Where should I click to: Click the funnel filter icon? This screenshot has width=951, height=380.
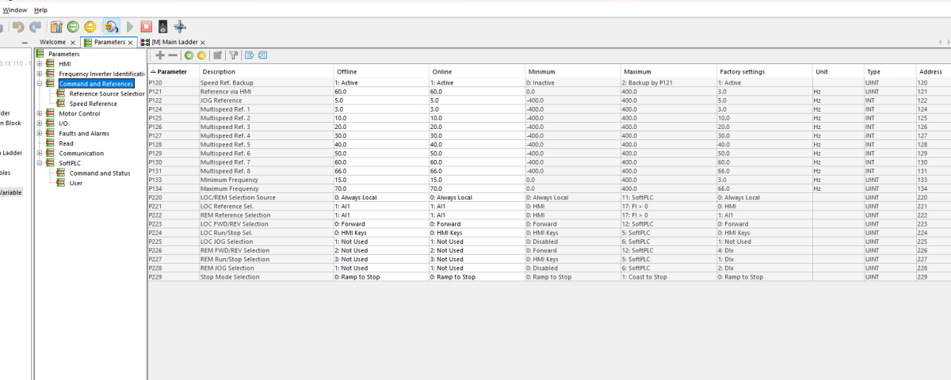tap(233, 55)
